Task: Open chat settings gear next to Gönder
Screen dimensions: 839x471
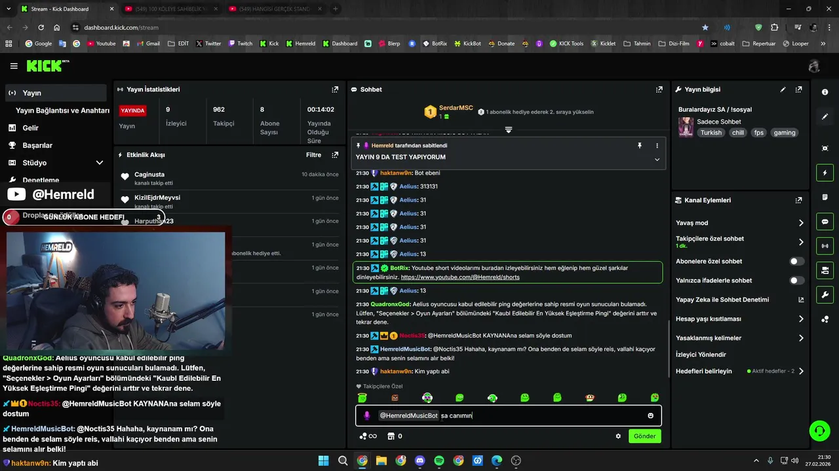Action: coord(617,436)
